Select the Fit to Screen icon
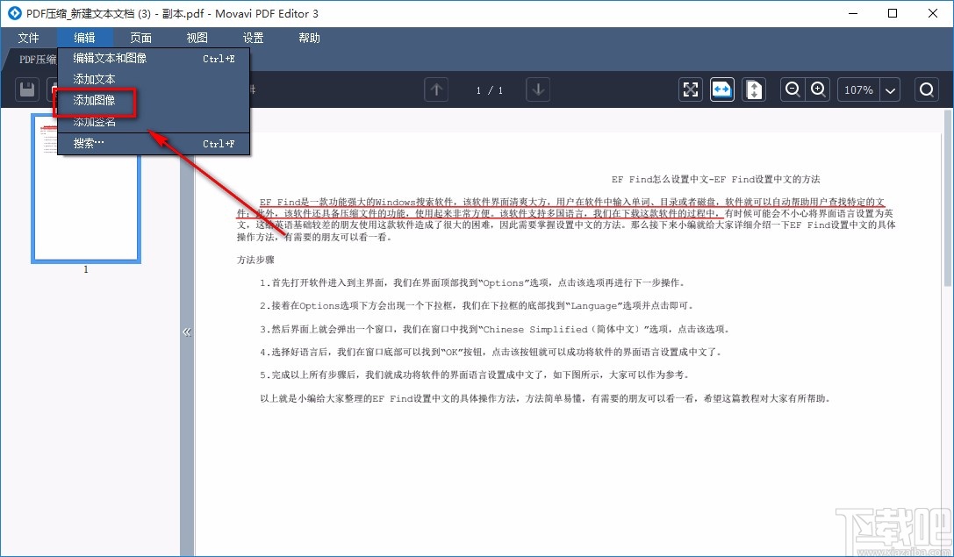Image resolution: width=954 pixels, height=557 pixels. pos(690,89)
